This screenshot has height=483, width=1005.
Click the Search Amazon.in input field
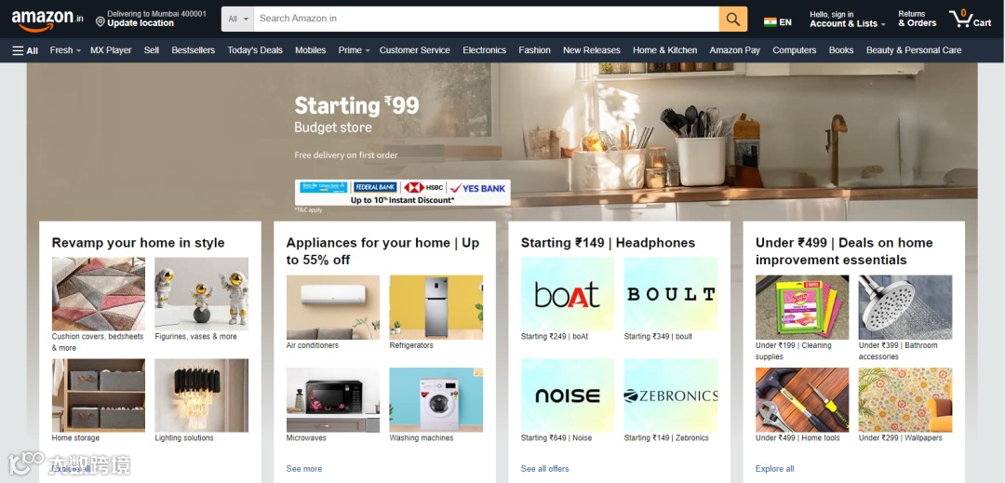486,19
